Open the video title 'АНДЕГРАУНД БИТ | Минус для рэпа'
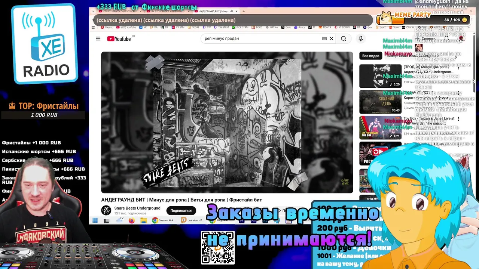479x269 pixels. (x=181, y=200)
